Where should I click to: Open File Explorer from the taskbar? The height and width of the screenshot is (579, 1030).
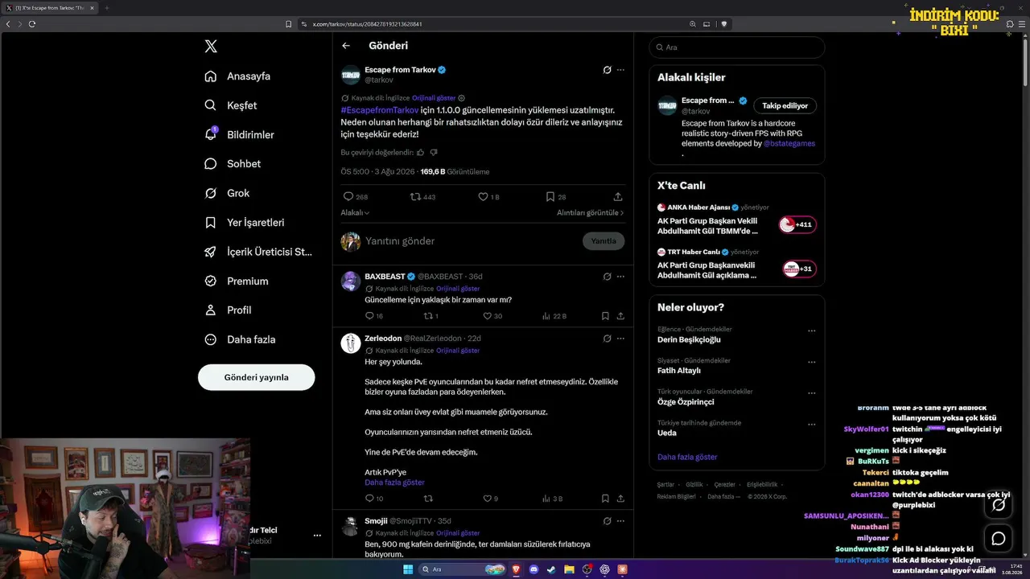click(570, 569)
